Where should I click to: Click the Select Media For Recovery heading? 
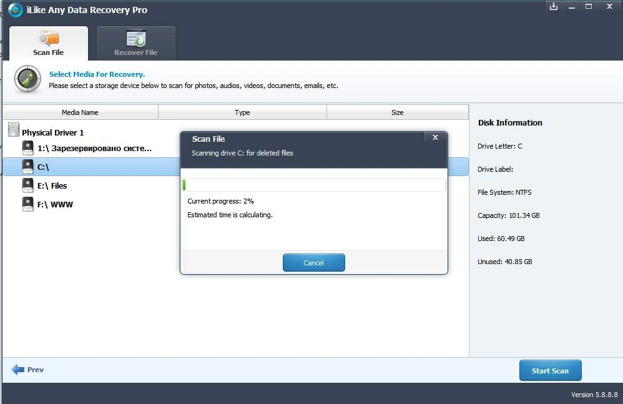(97, 74)
